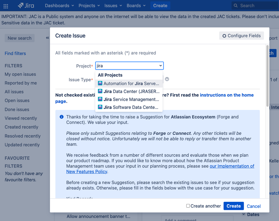Click the top Create button in header

[160, 6]
